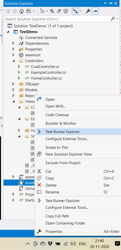Image resolution: width=121 pixels, height=250 pixels.
Task: Choose Open With... in the context menu
Action: coord(55,106)
